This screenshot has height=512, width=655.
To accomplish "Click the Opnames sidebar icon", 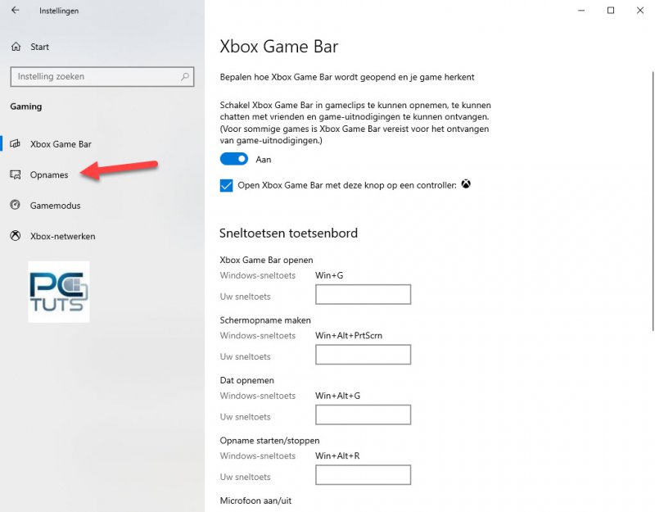I will [16, 174].
